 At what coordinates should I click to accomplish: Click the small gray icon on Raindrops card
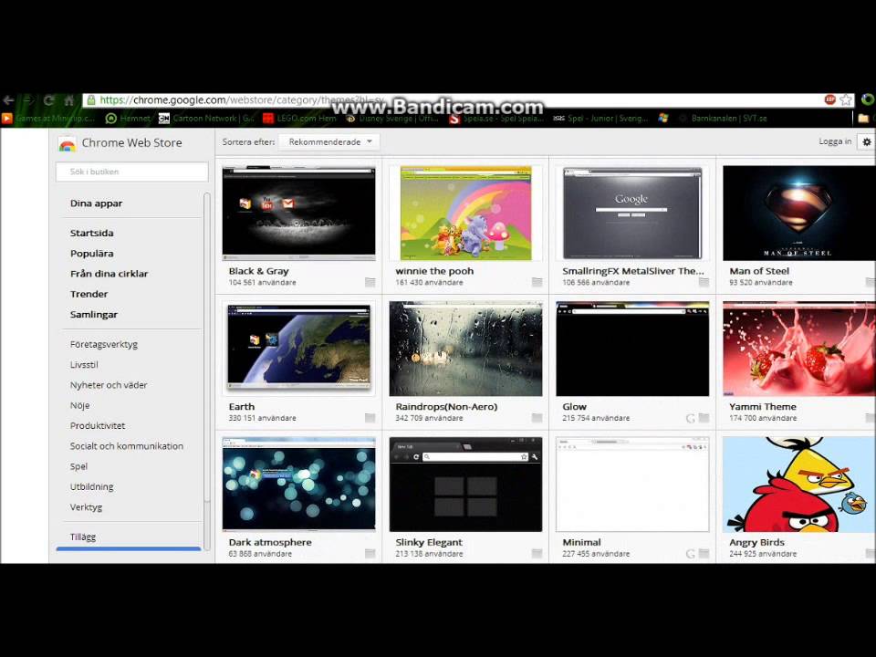(537, 418)
